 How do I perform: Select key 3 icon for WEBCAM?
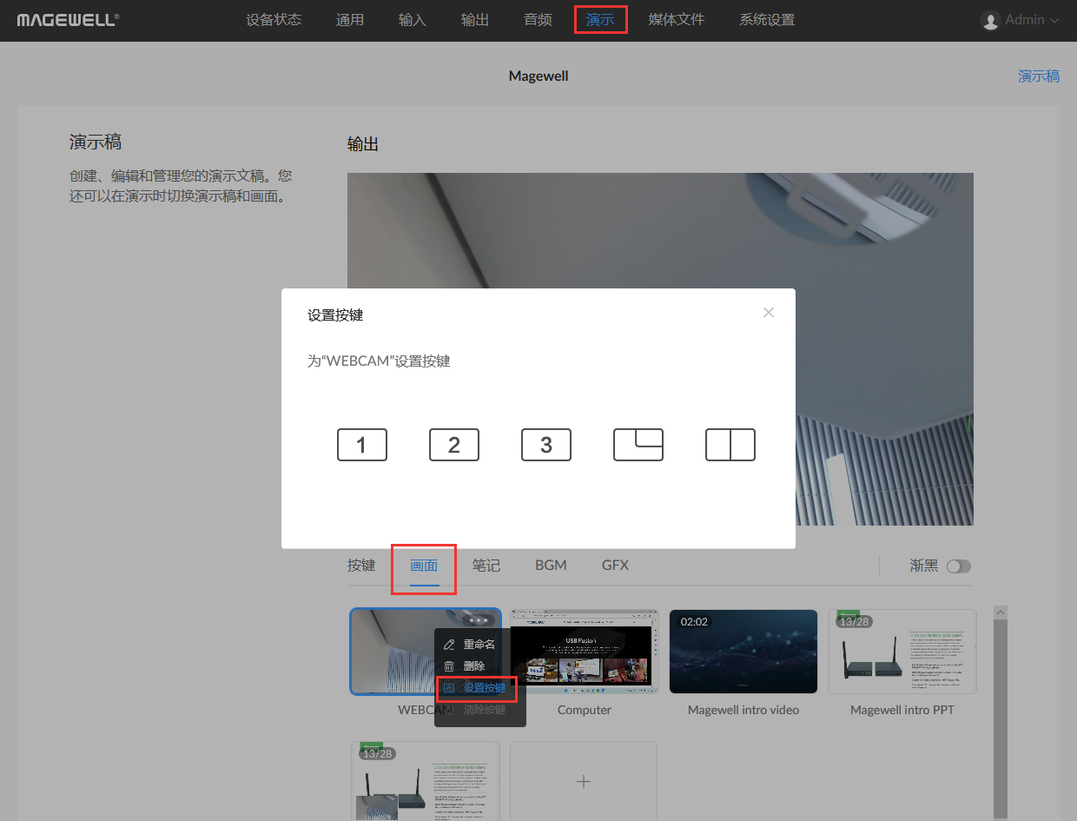(545, 445)
